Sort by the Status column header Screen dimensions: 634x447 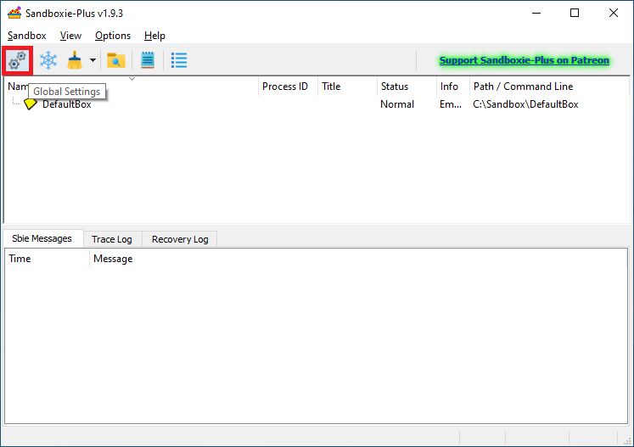pos(395,87)
